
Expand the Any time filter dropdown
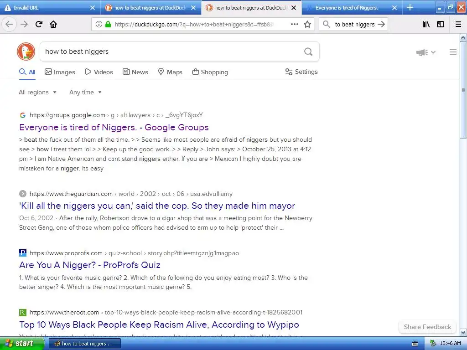pos(85,92)
